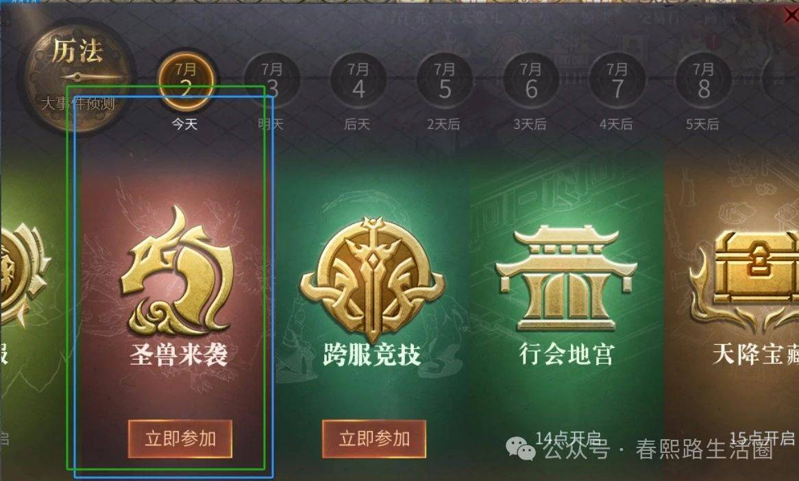Select the 行会地宫 palace gate icon

click(566, 278)
